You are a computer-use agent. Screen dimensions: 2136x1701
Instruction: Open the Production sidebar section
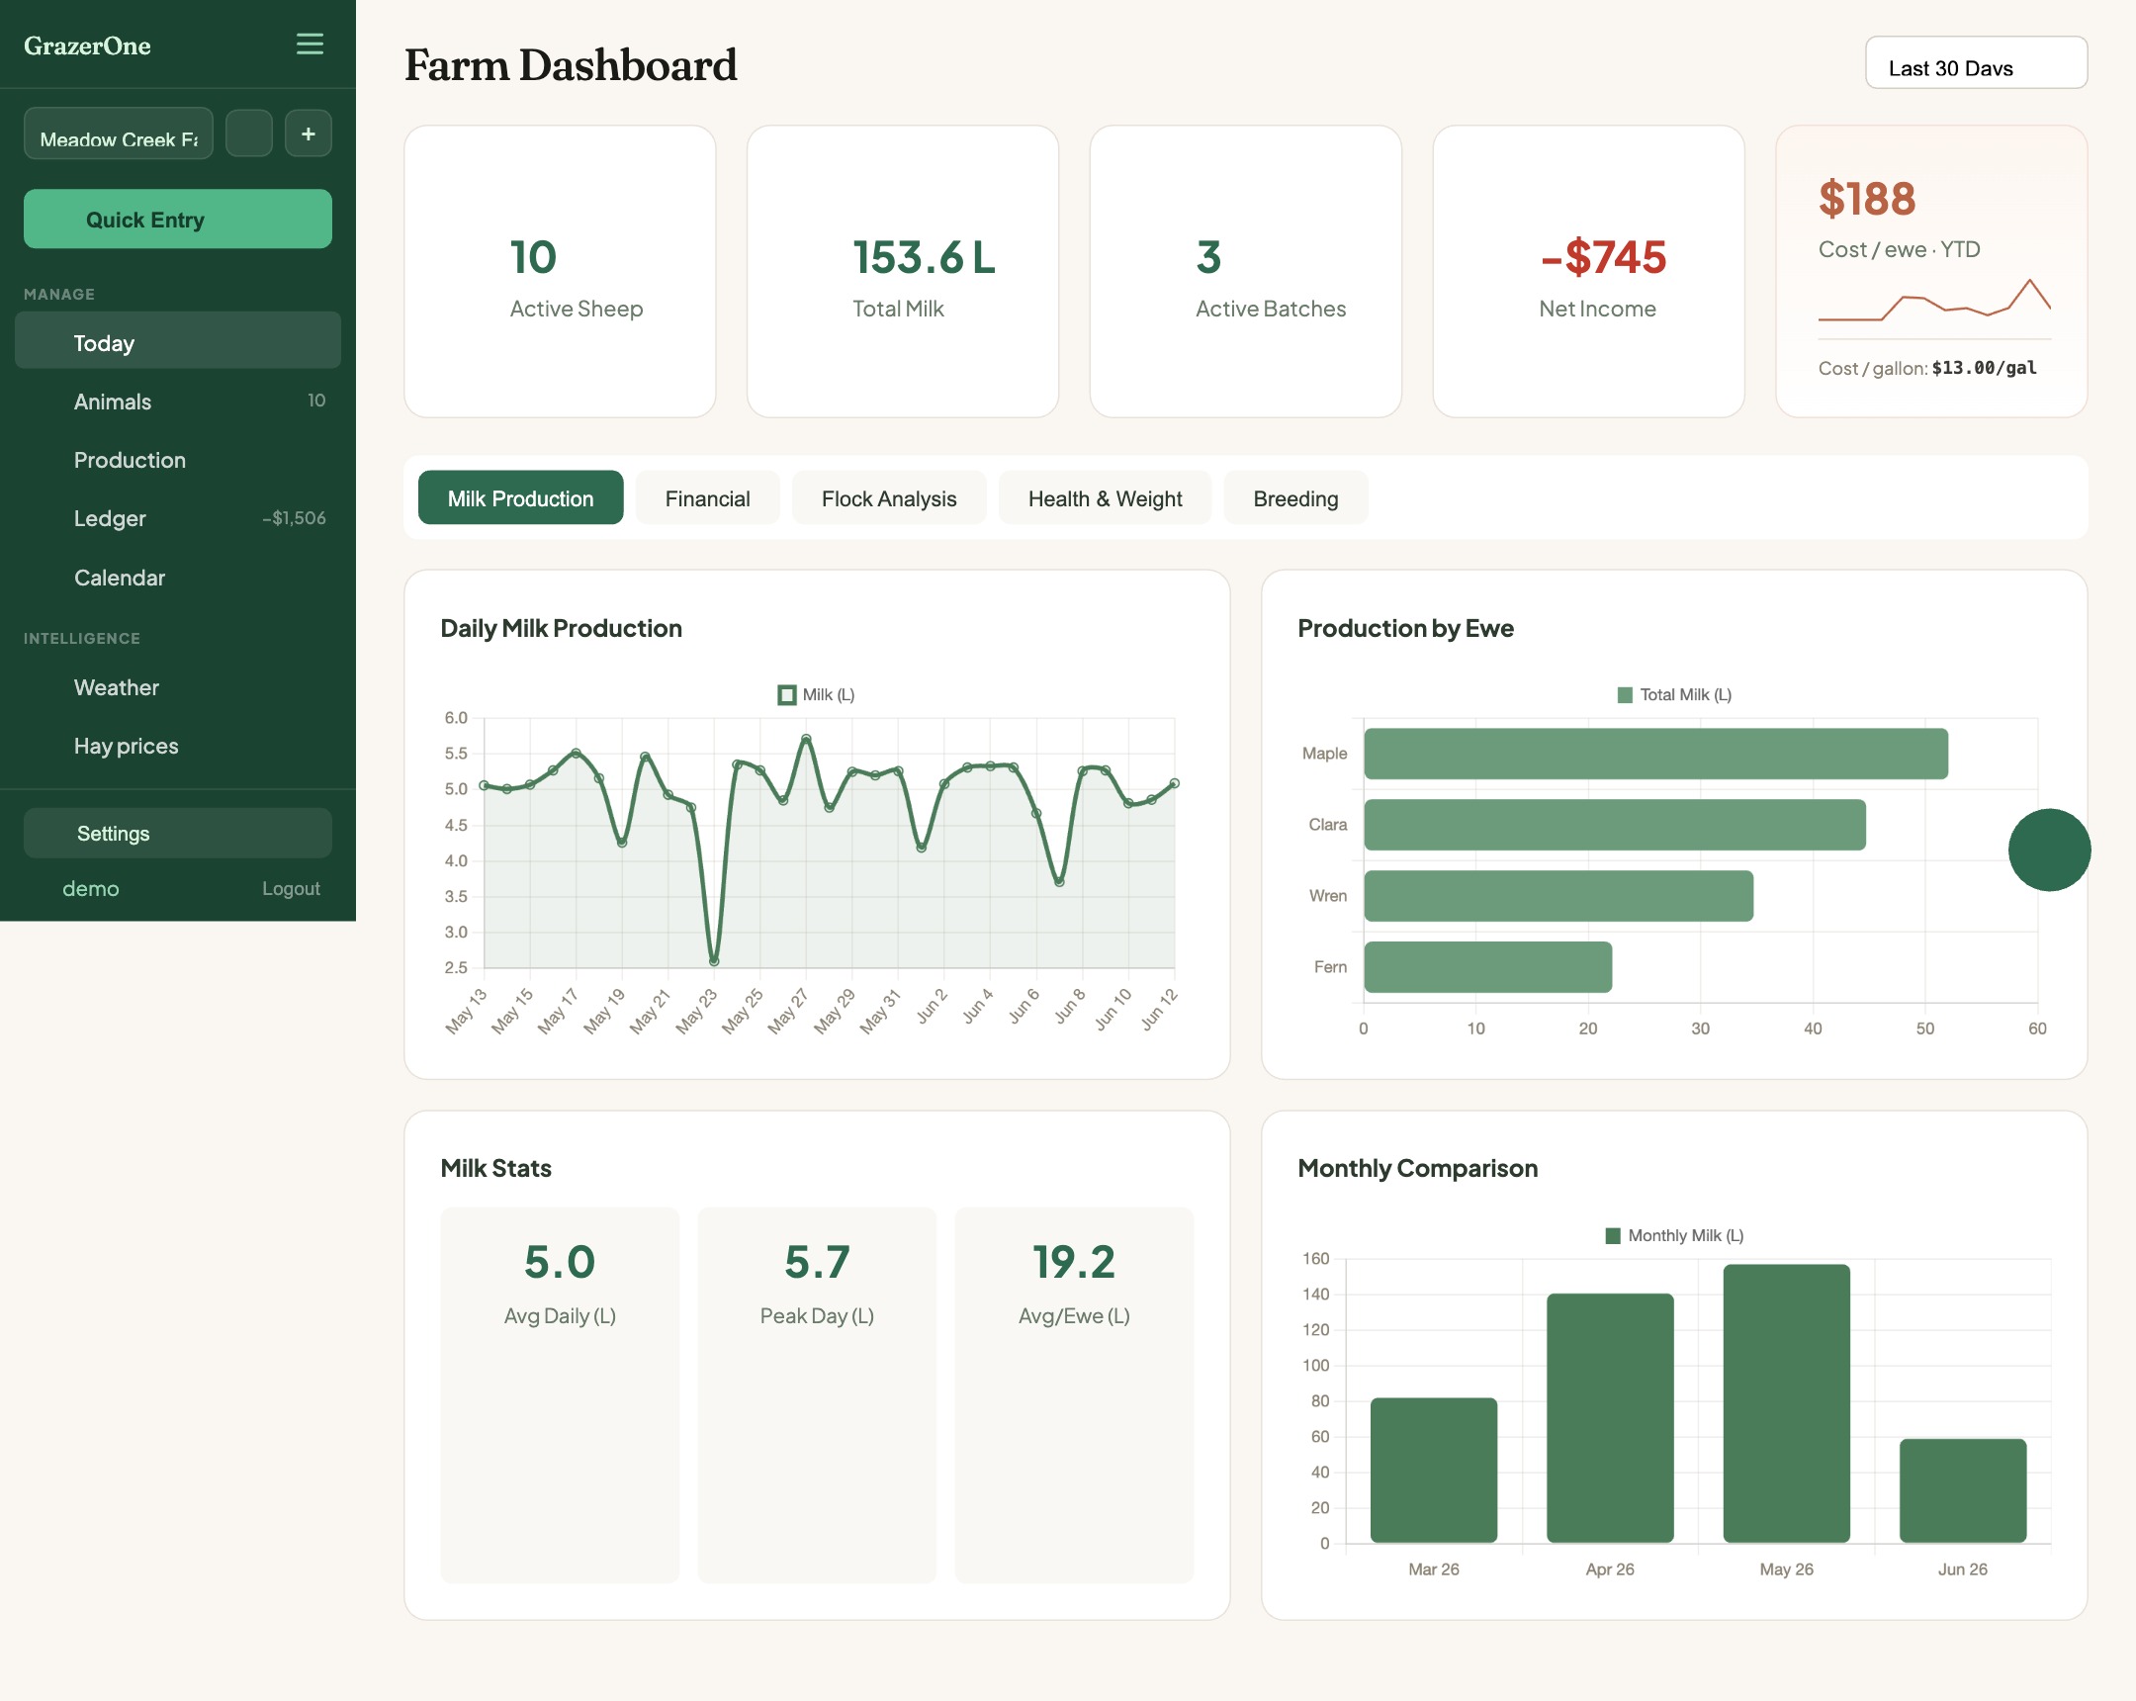click(177, 460)
